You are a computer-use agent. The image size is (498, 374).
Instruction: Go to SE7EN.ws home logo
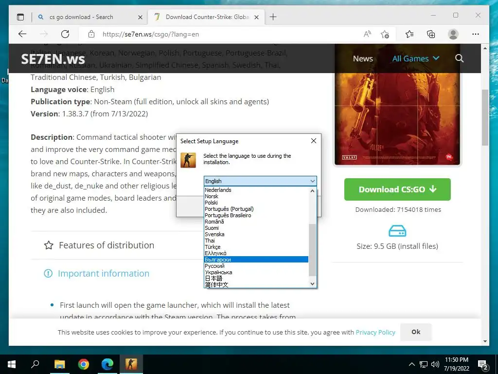pyautogui.click(x=53, y=59)
